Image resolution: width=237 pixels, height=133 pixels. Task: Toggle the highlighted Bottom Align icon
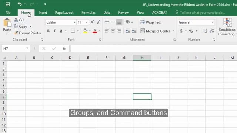click(x=119, y=22)
